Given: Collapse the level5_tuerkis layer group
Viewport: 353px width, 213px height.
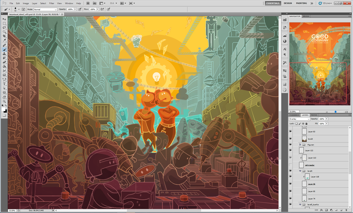Looking at the screenshot, I should tap(300, 205).
